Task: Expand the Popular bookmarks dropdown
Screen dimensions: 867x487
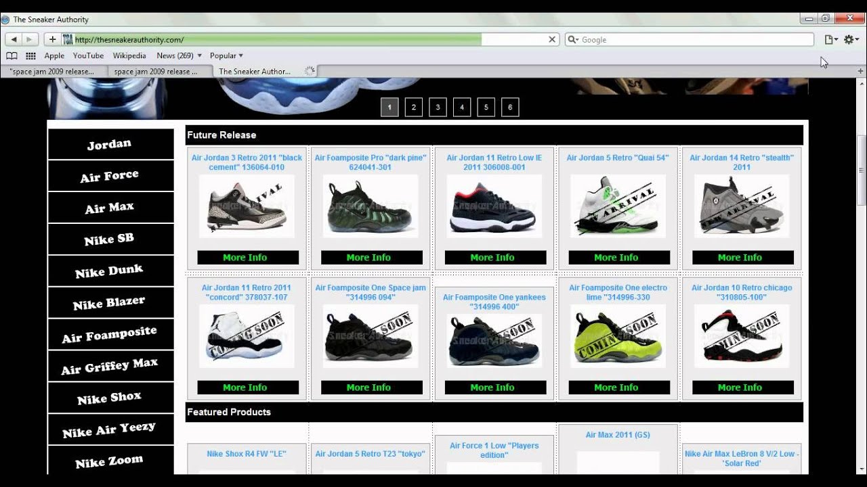Action: [226, 55]
